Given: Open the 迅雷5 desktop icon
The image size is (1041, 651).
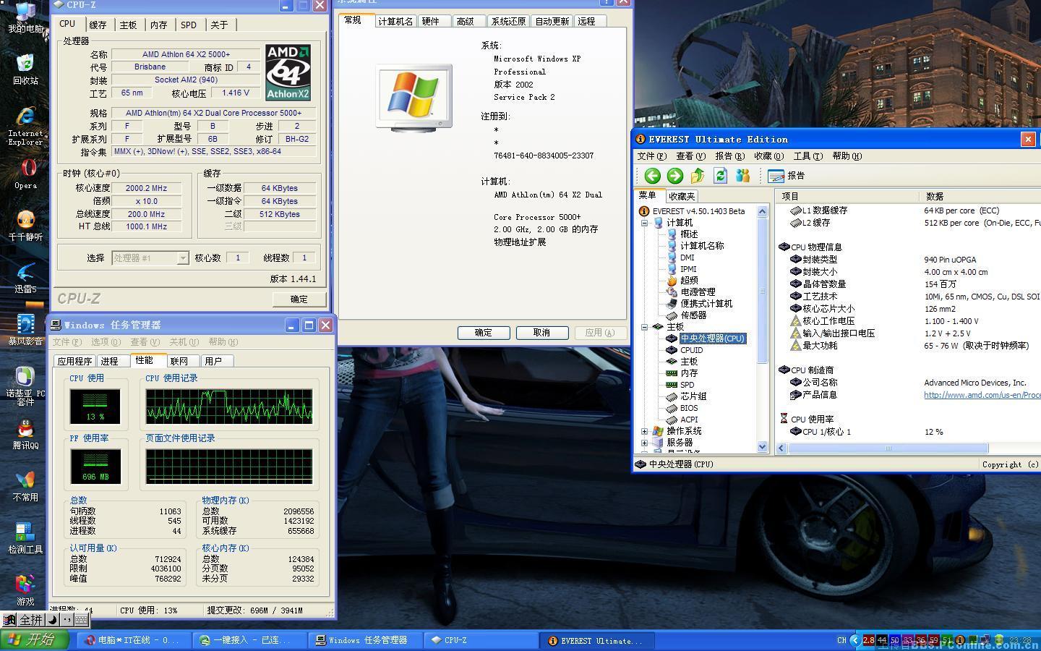Looking at the screenshot, I should [x=25, y=277].
